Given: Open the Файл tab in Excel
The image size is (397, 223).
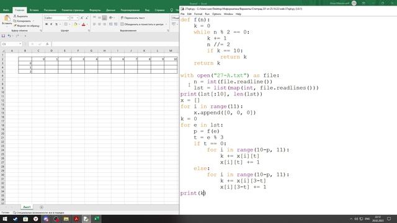Looking at the screenshot, I should [6, 10].
